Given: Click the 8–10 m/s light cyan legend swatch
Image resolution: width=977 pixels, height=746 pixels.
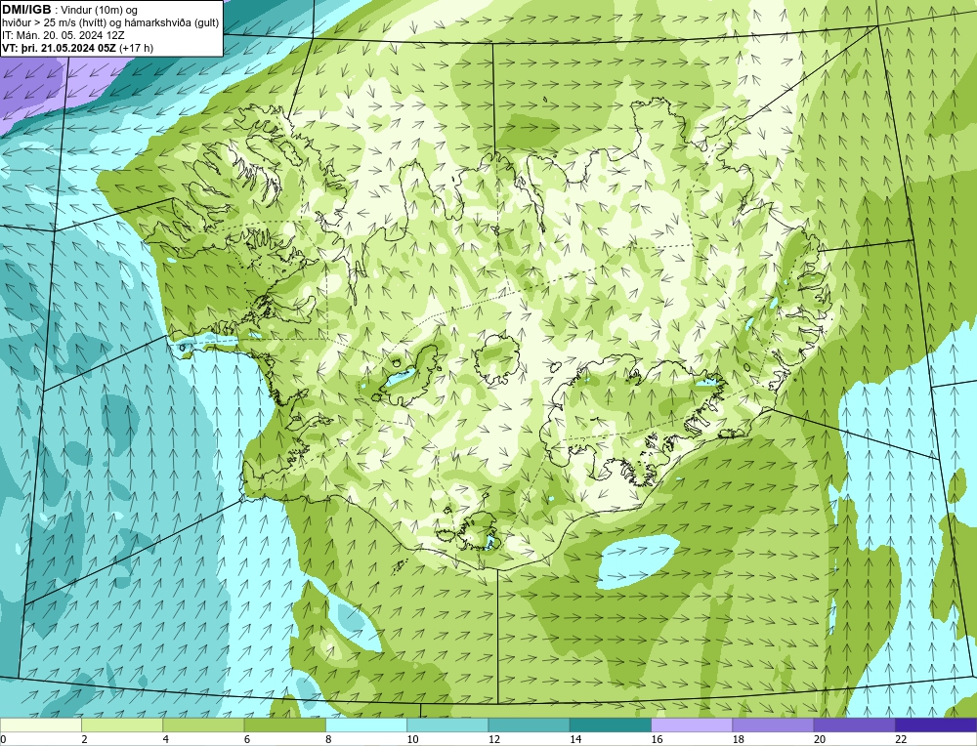Looking at the screenshot, I should coord(366,725).
